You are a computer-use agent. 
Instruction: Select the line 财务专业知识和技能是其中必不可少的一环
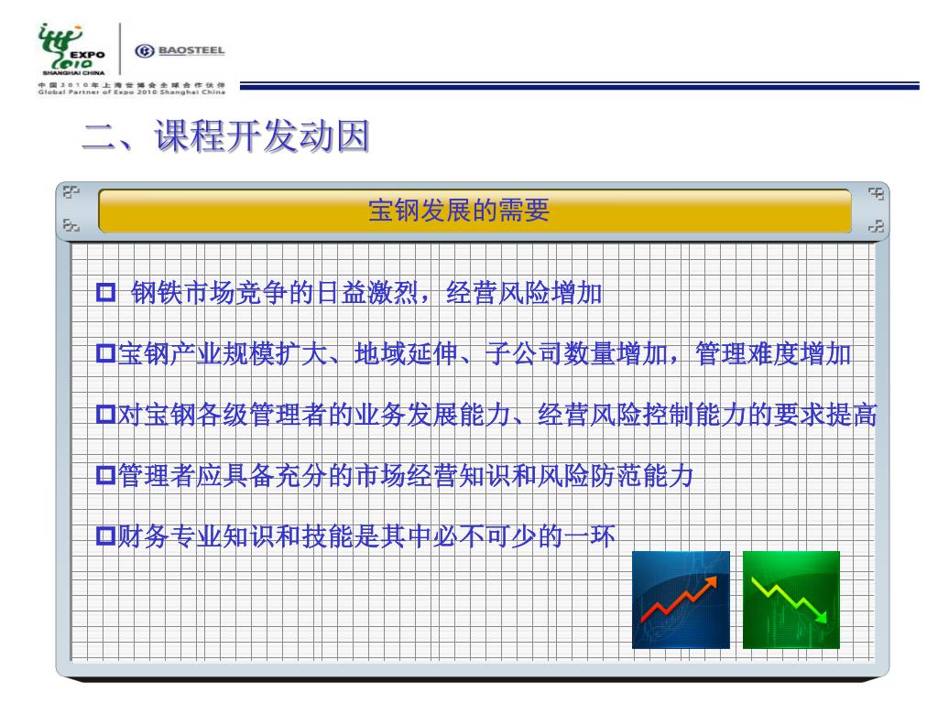coord(366,536)
